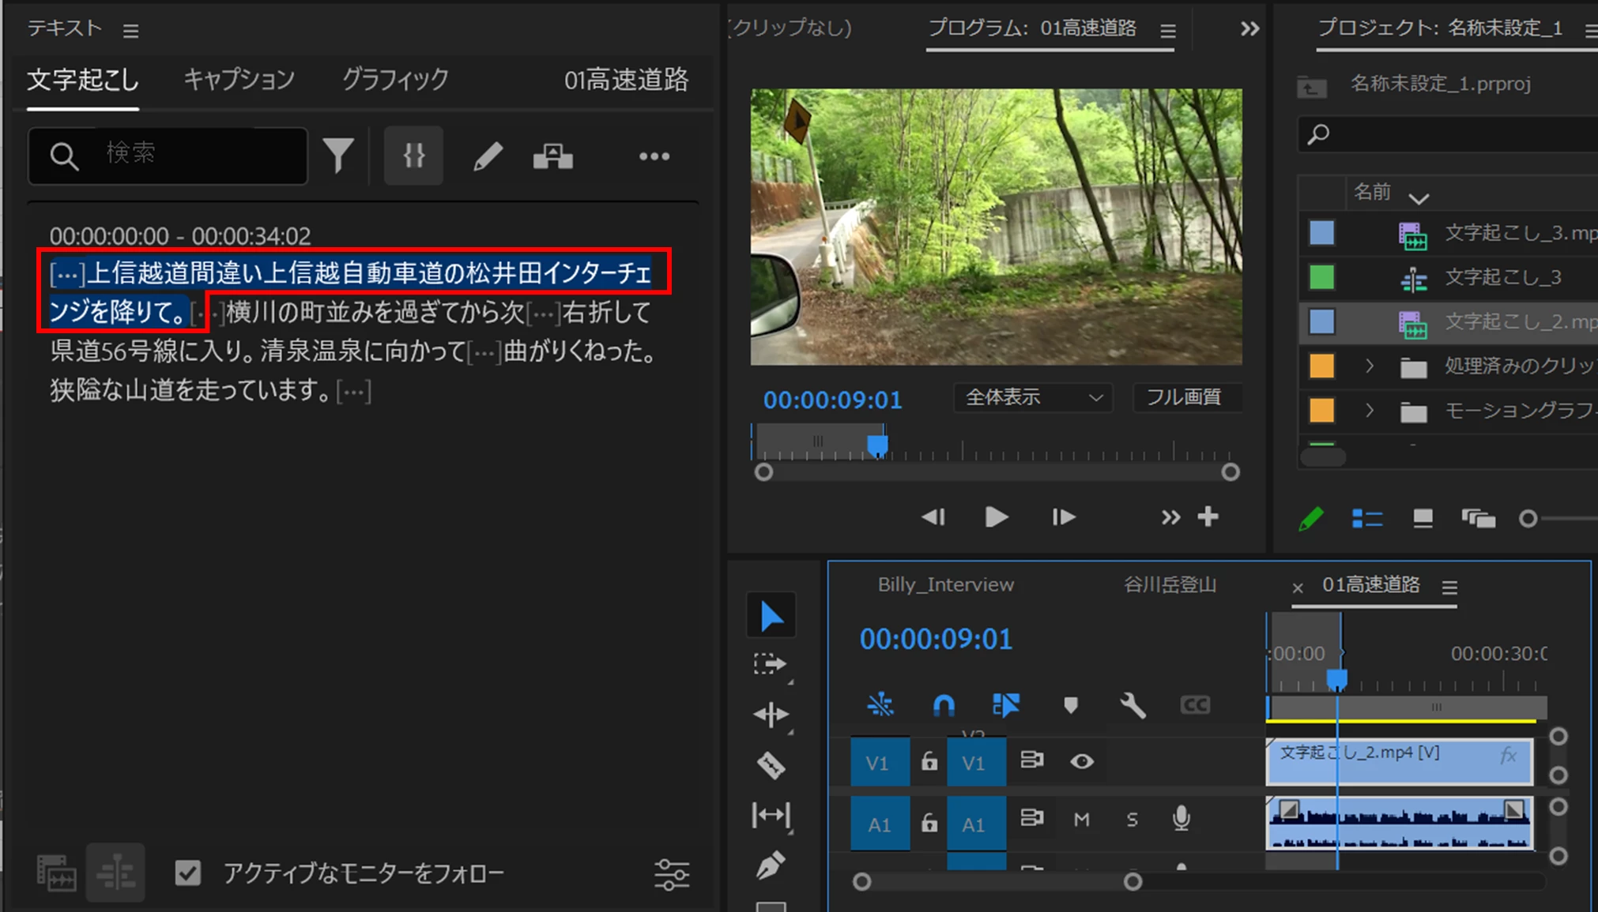
Task: Select the Razor tool in the tools panel
Action: [771, 764]
